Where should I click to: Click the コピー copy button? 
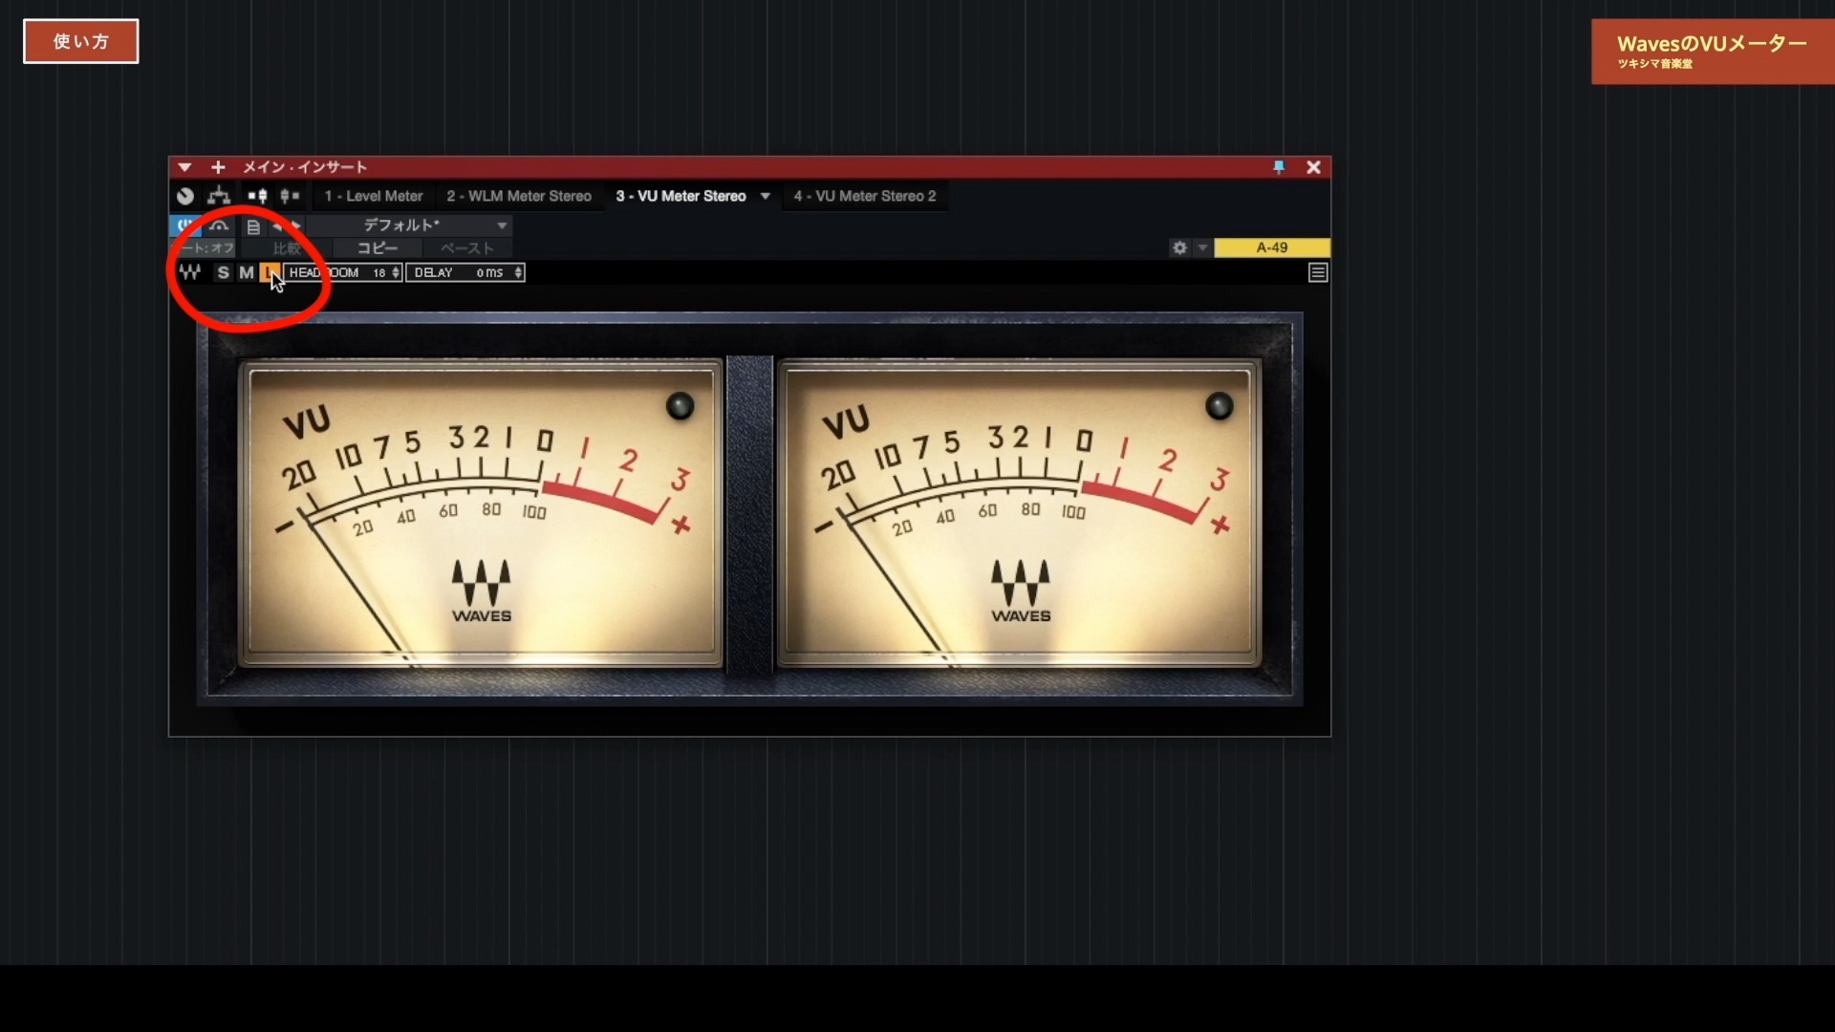[376, 247]
